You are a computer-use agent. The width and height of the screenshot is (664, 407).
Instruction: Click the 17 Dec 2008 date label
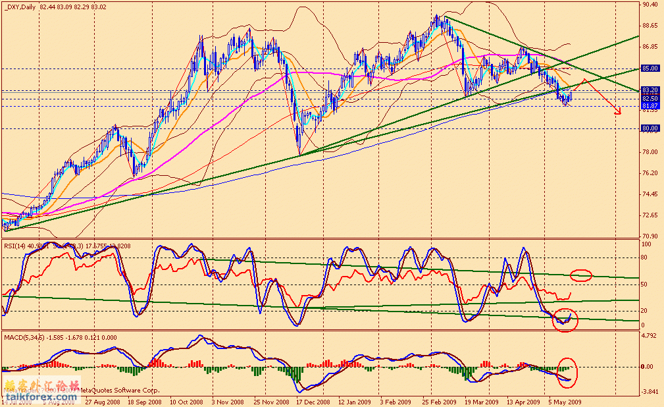point(313,402)
